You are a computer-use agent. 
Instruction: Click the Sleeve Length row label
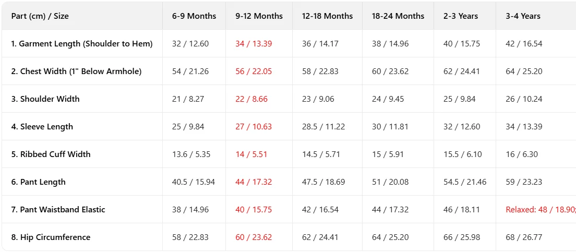[x=42, y=127]
